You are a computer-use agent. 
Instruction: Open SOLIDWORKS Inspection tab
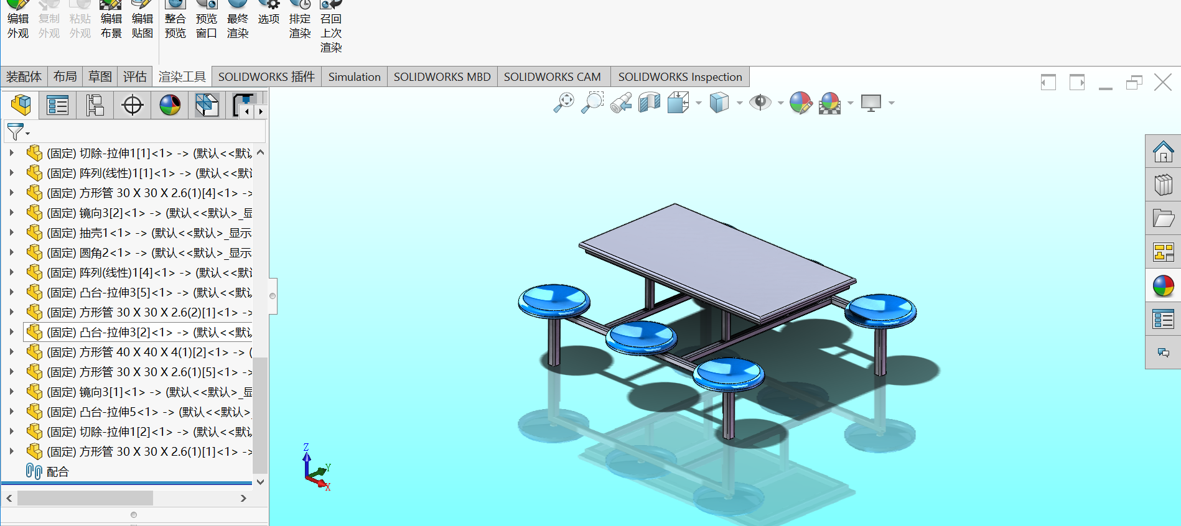[680, 76]
